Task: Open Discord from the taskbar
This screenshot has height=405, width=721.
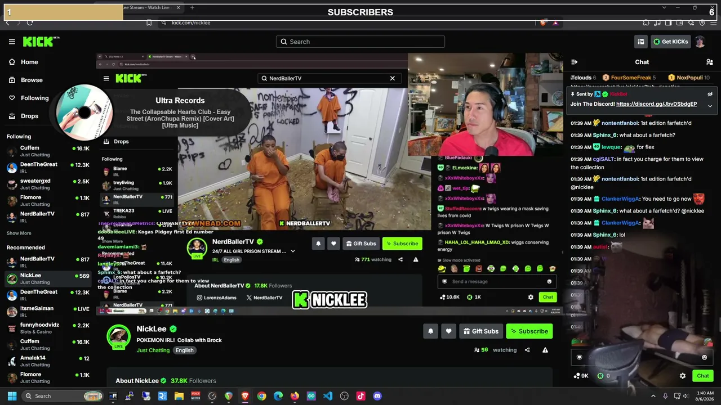Action: tap(377, 396)
